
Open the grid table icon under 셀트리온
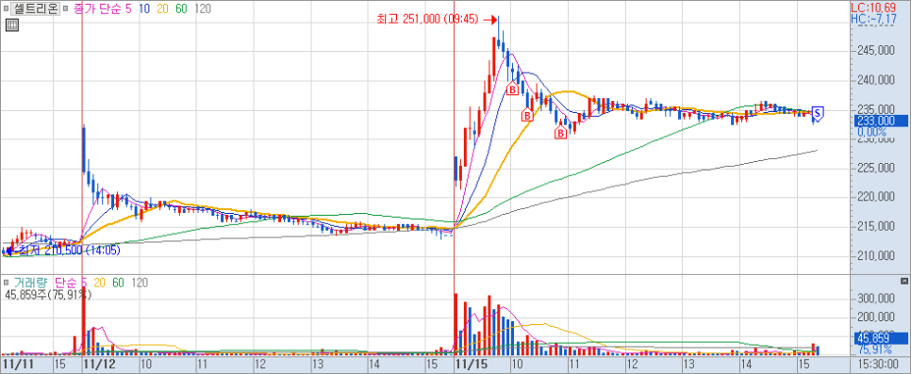[x=11, y=25]
